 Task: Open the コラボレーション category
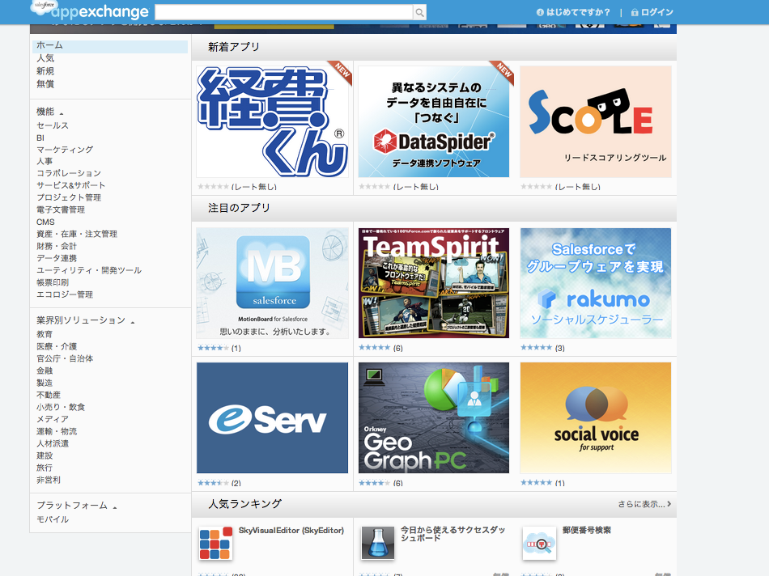(69, 173)
